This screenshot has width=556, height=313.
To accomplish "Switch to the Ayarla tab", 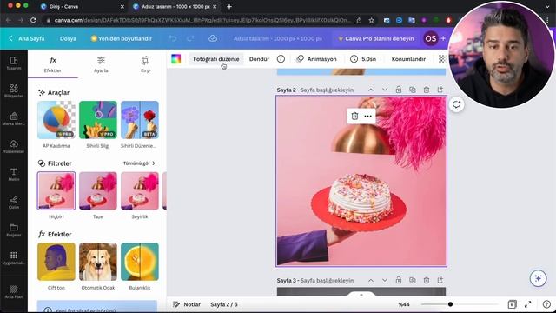I will 101,64.
